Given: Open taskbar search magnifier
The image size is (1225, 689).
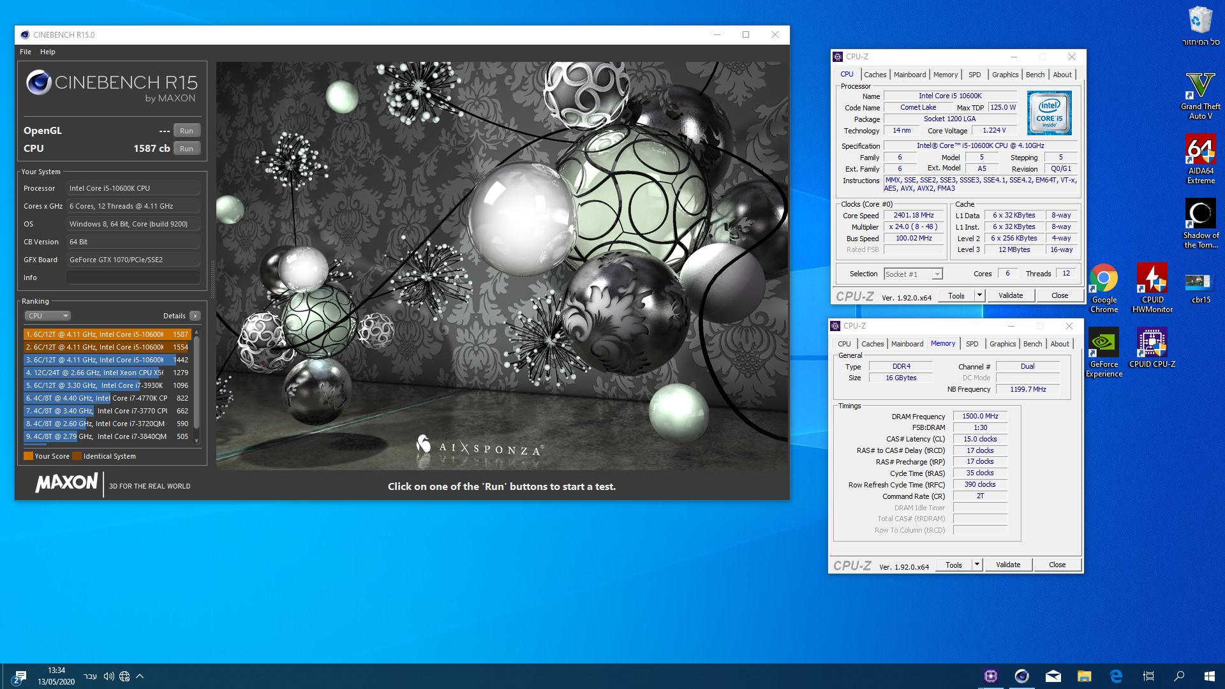Looking at the screenshot, I should point(1179,676).
